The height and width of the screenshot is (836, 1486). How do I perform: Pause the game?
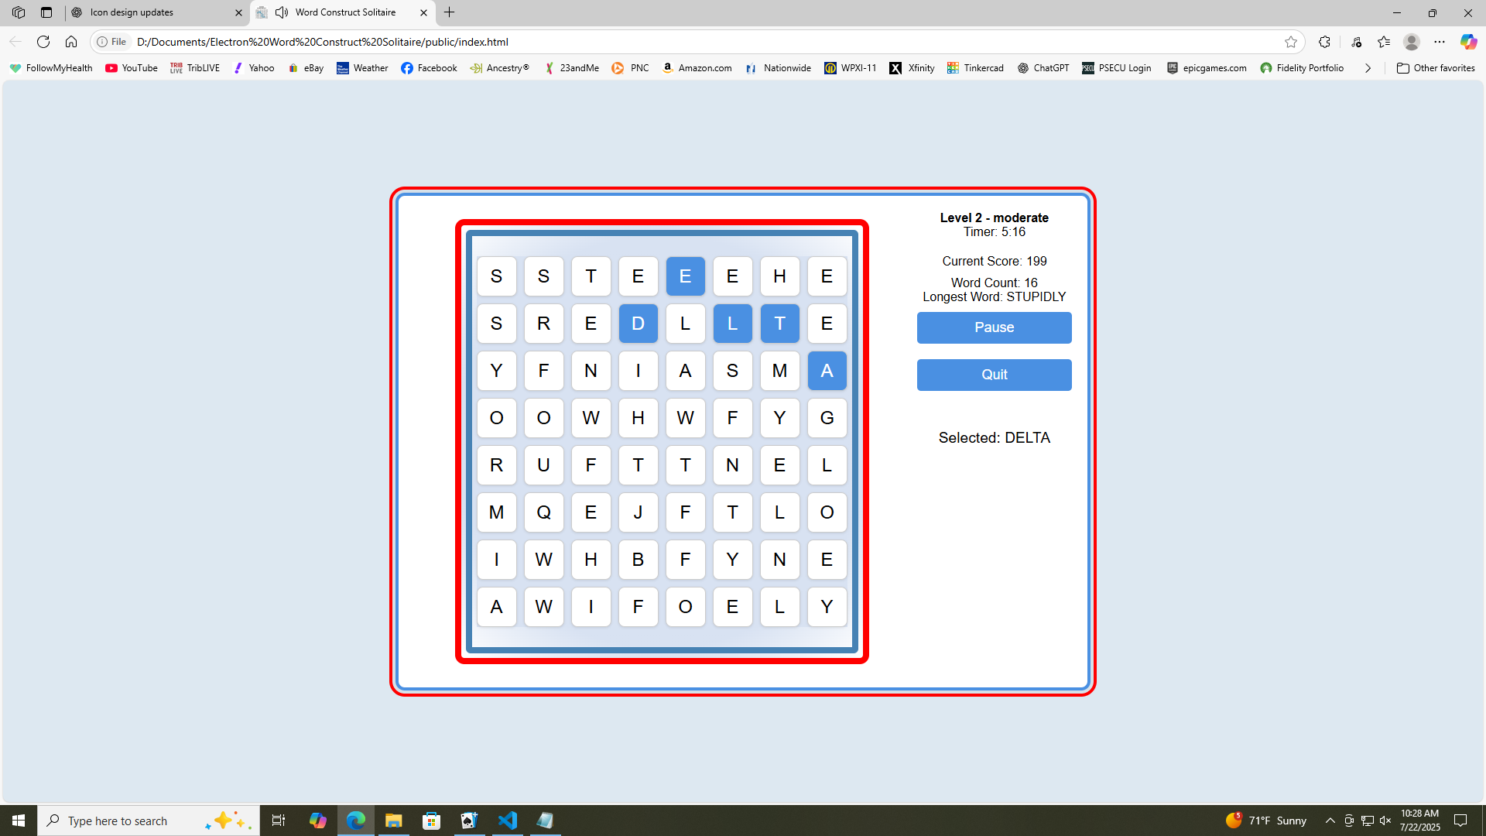994,327
